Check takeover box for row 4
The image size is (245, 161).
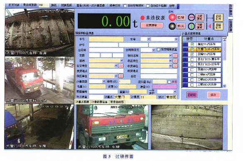point(192,59)
